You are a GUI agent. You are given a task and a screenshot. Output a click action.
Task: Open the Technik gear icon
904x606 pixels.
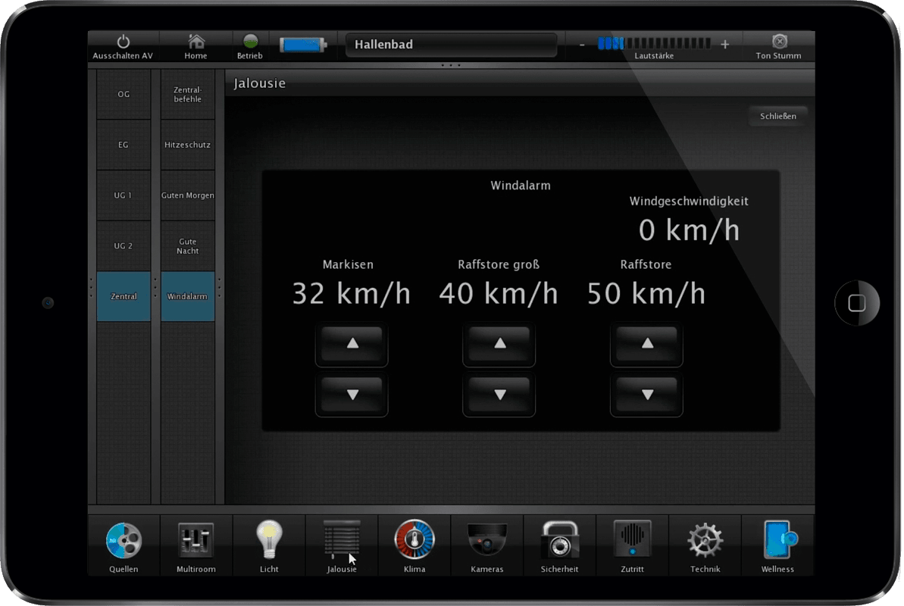click(x=705, y=541)
